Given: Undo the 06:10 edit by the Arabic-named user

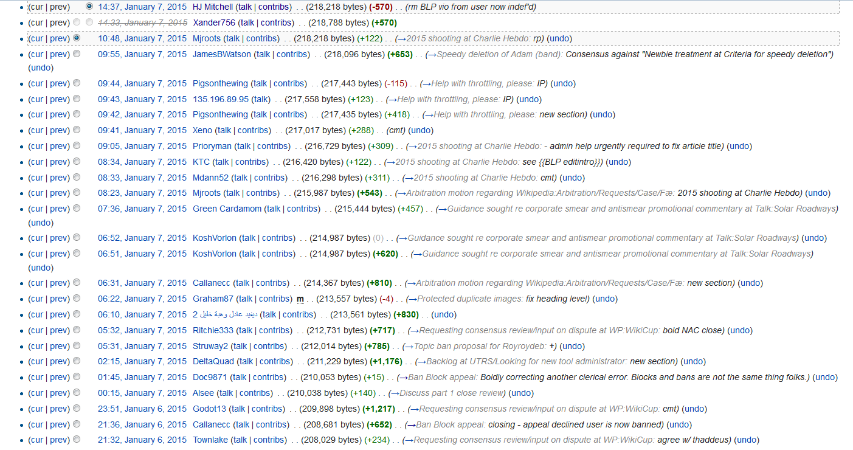Looking at the screenshot, I should pos(443,314).
